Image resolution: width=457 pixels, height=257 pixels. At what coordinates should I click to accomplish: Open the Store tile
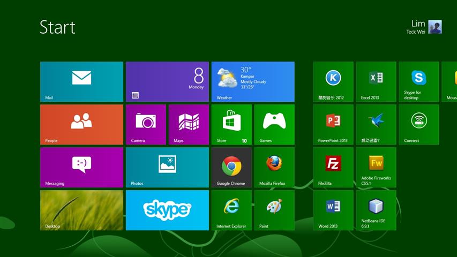click(231, 124)
